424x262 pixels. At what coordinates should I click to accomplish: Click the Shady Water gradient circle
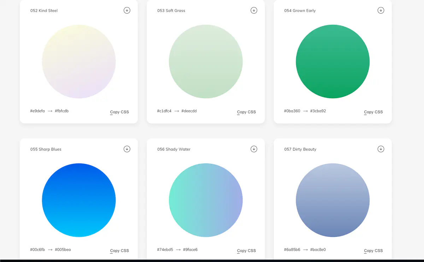(x=206, y=200)
